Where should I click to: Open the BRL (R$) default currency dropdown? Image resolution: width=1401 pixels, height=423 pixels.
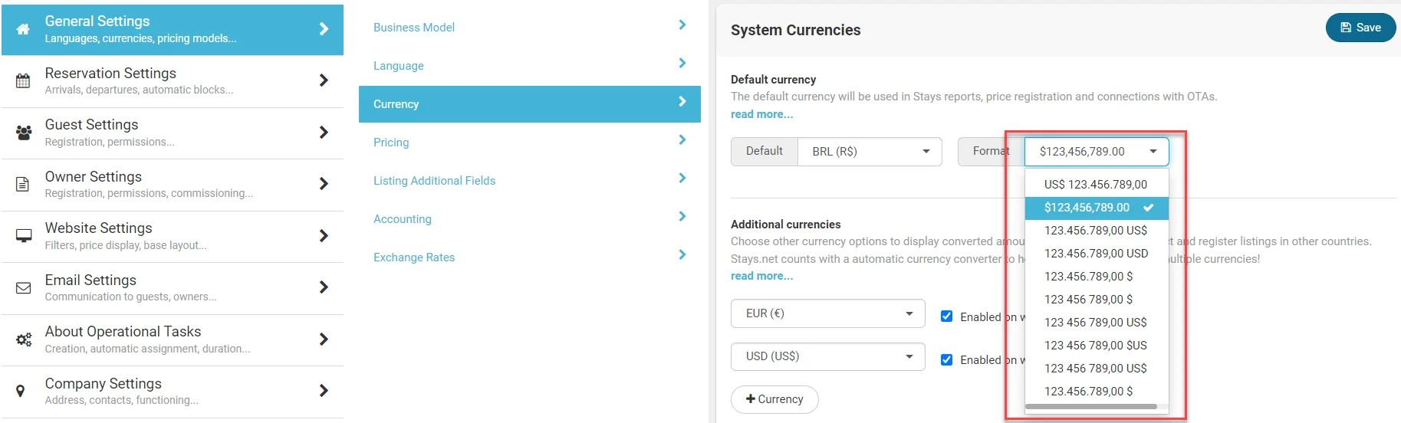(870, 152)
